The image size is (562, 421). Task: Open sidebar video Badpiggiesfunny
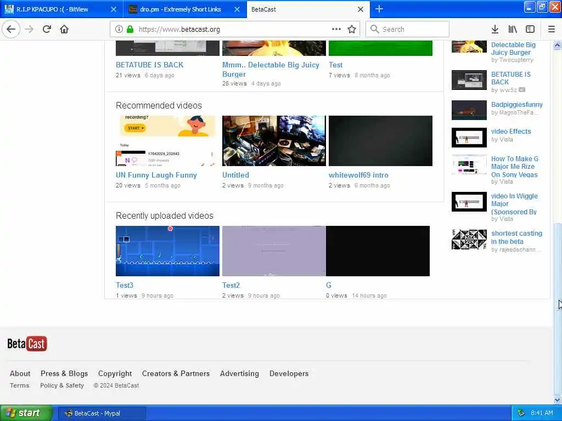(x=516, y=105)
